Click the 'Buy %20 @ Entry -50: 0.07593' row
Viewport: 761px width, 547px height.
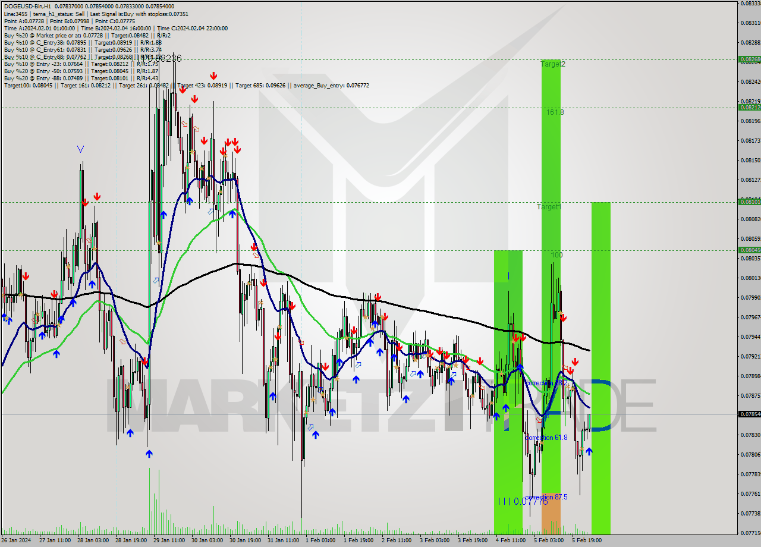tap(81, 71)
